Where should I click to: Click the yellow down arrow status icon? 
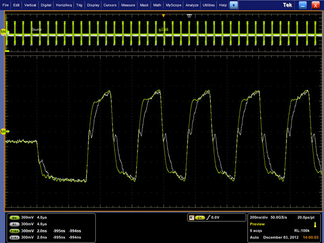click(315, 224)
